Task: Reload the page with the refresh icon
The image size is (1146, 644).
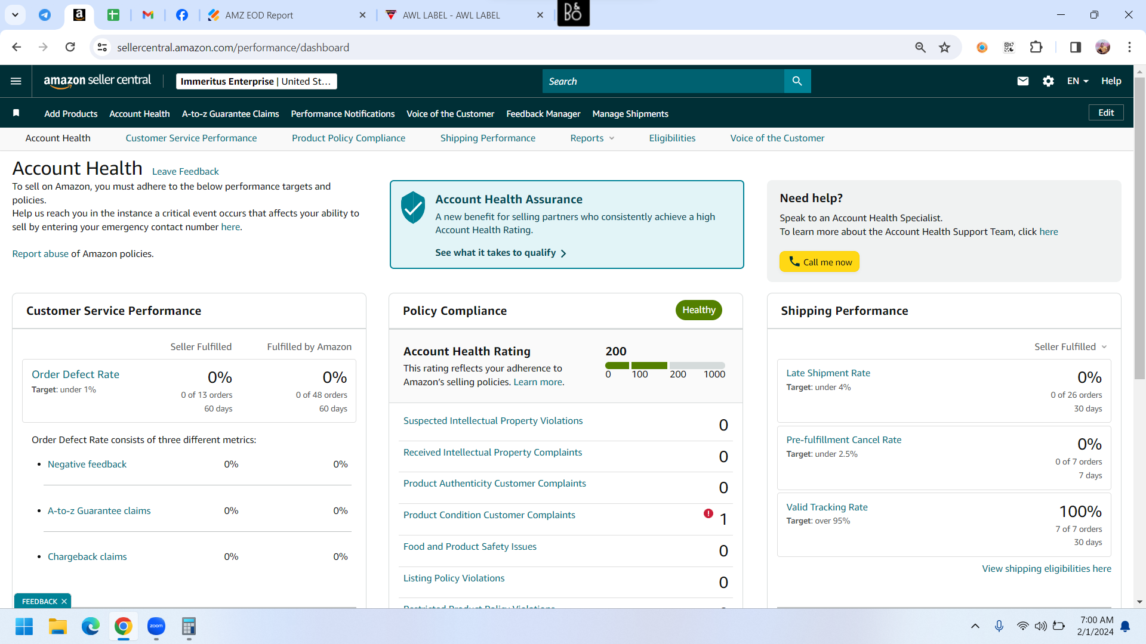Action: click(70, 47)
